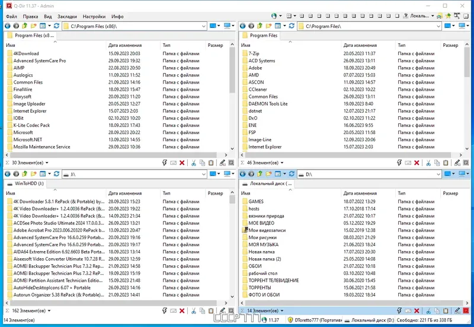Screen dimensions: 474x327
Task: Click the view-mode icon in the J:\ pane toolbar
Action: coord(43,174)
